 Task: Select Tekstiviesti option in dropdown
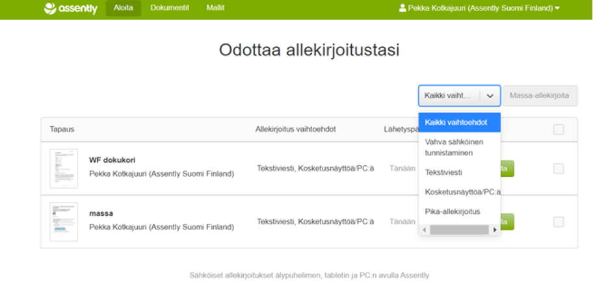click(x=460, y=172)
